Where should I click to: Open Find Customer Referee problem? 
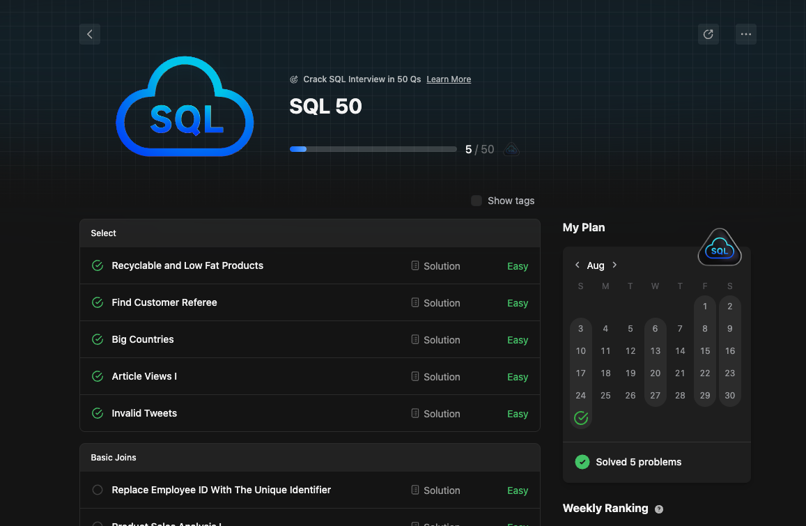click(x=164, y=302)
